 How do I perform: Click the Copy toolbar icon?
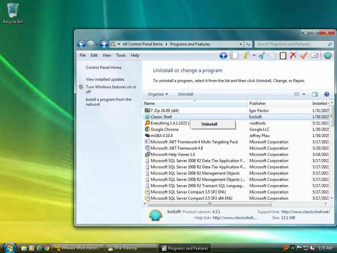click(x=272, y=55)
